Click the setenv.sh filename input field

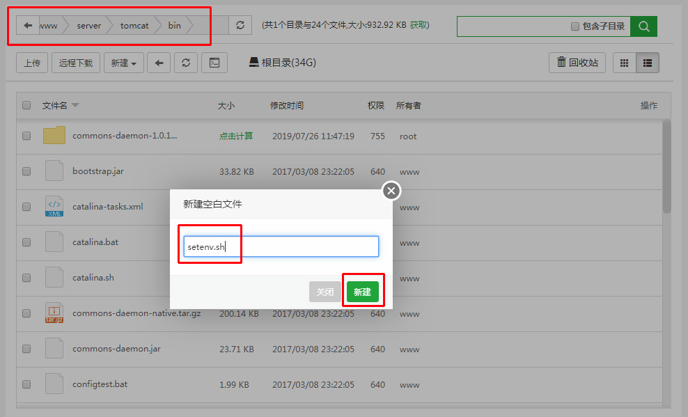(281, 246)
